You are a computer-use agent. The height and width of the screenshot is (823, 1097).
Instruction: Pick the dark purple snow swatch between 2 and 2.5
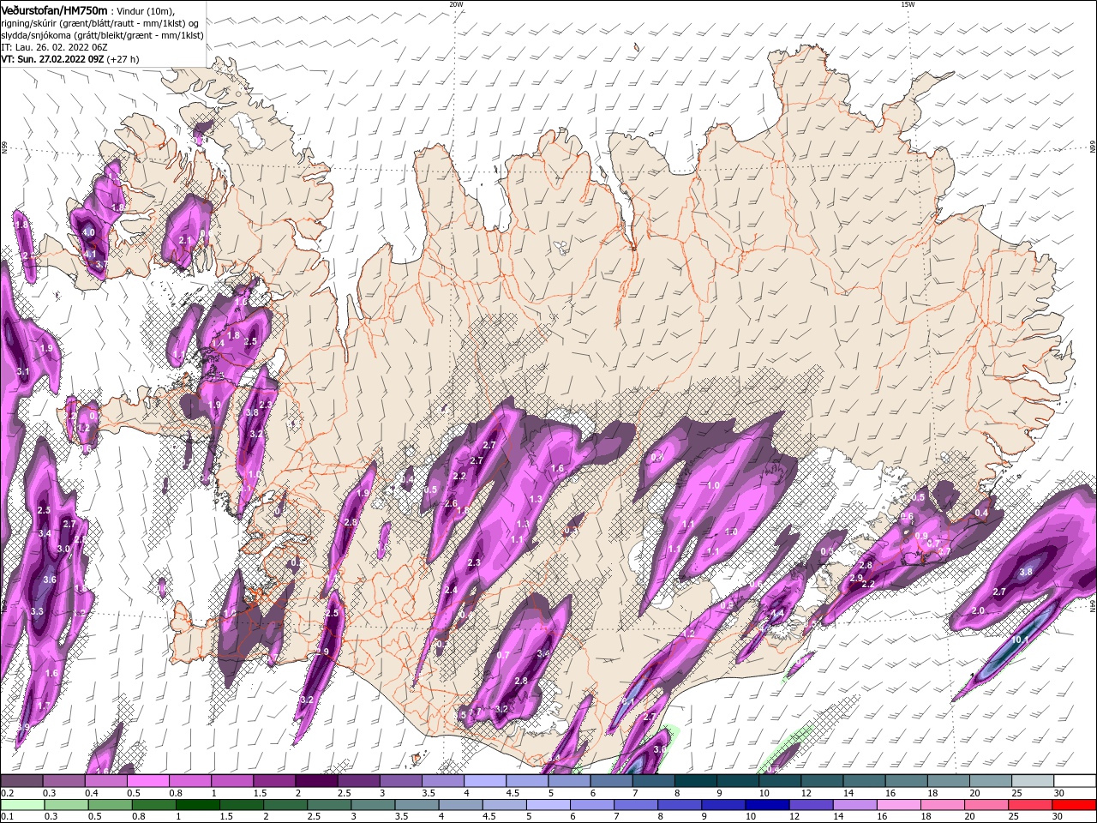(316, 781)
